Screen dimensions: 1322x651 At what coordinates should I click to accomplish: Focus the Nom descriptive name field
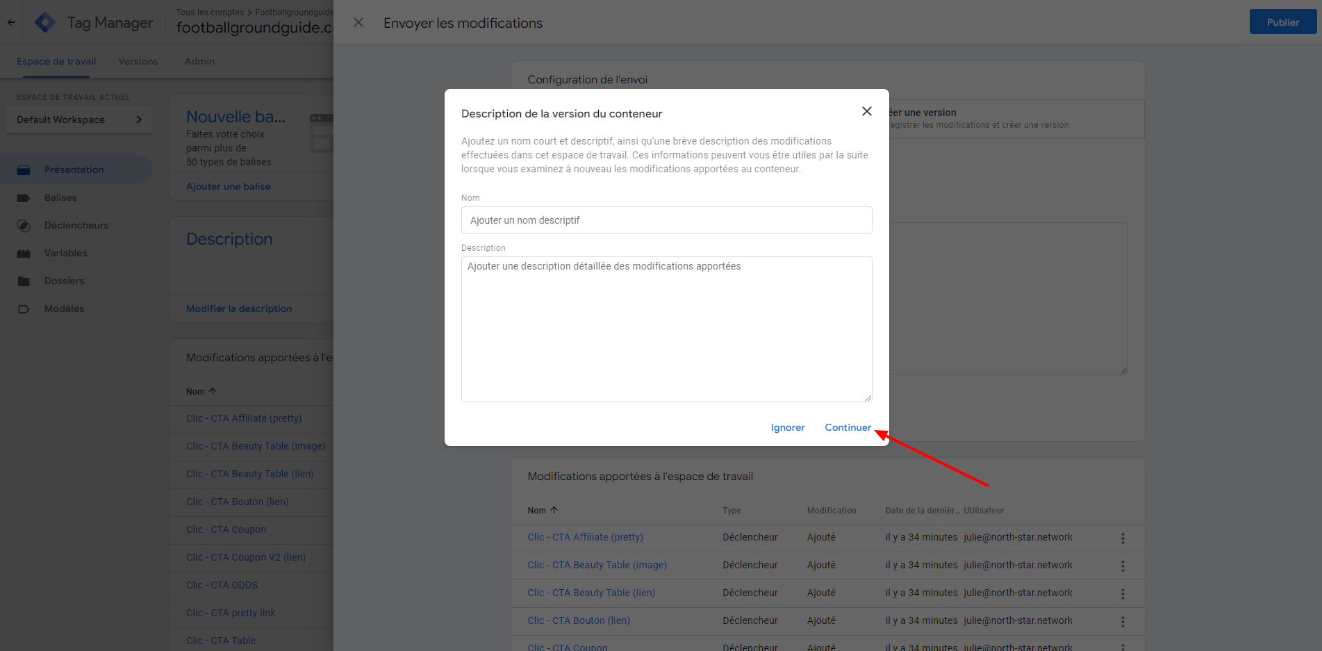[x=666, y=220]
